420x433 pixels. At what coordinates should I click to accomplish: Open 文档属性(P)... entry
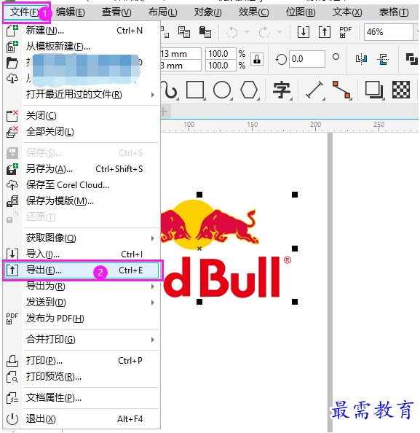click(x=82, y=398)
